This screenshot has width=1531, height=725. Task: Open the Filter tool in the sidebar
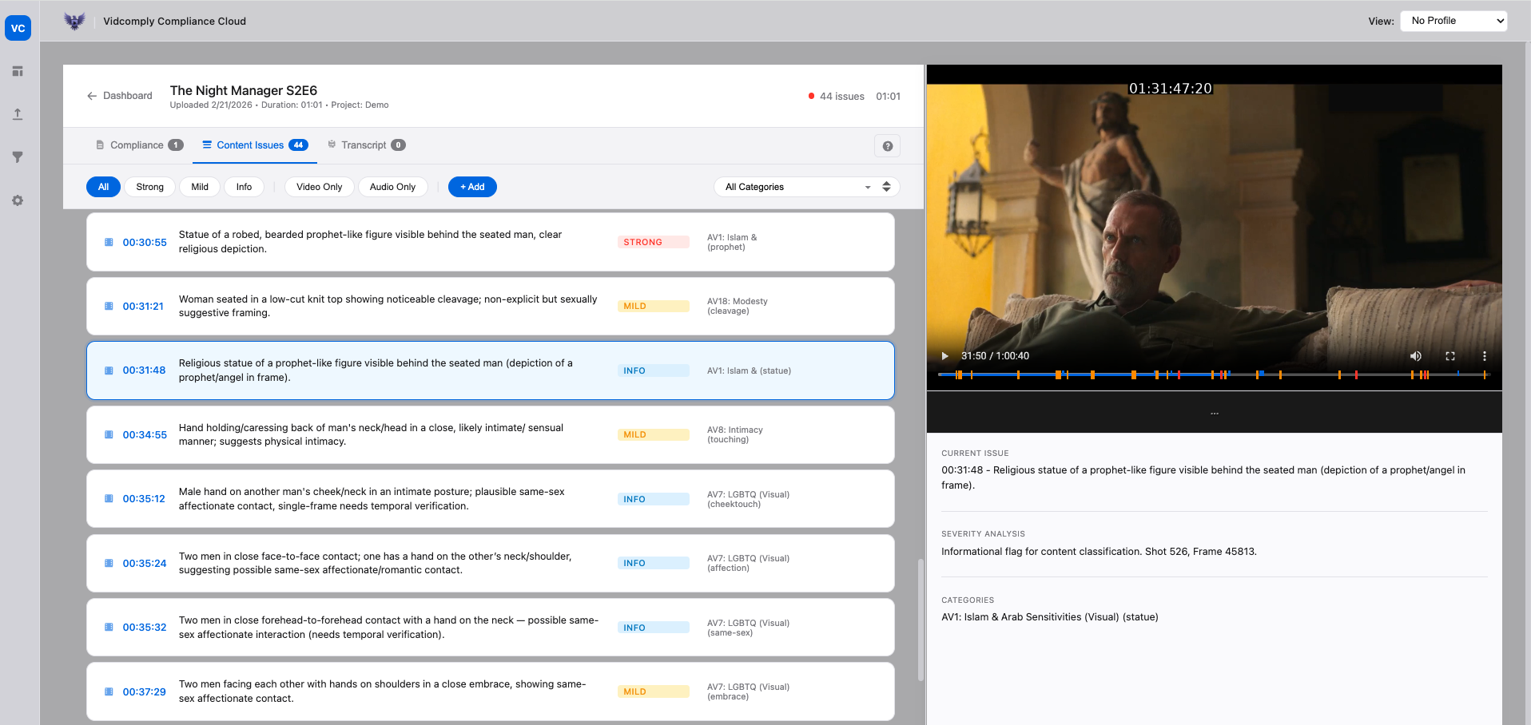[18, 157]
